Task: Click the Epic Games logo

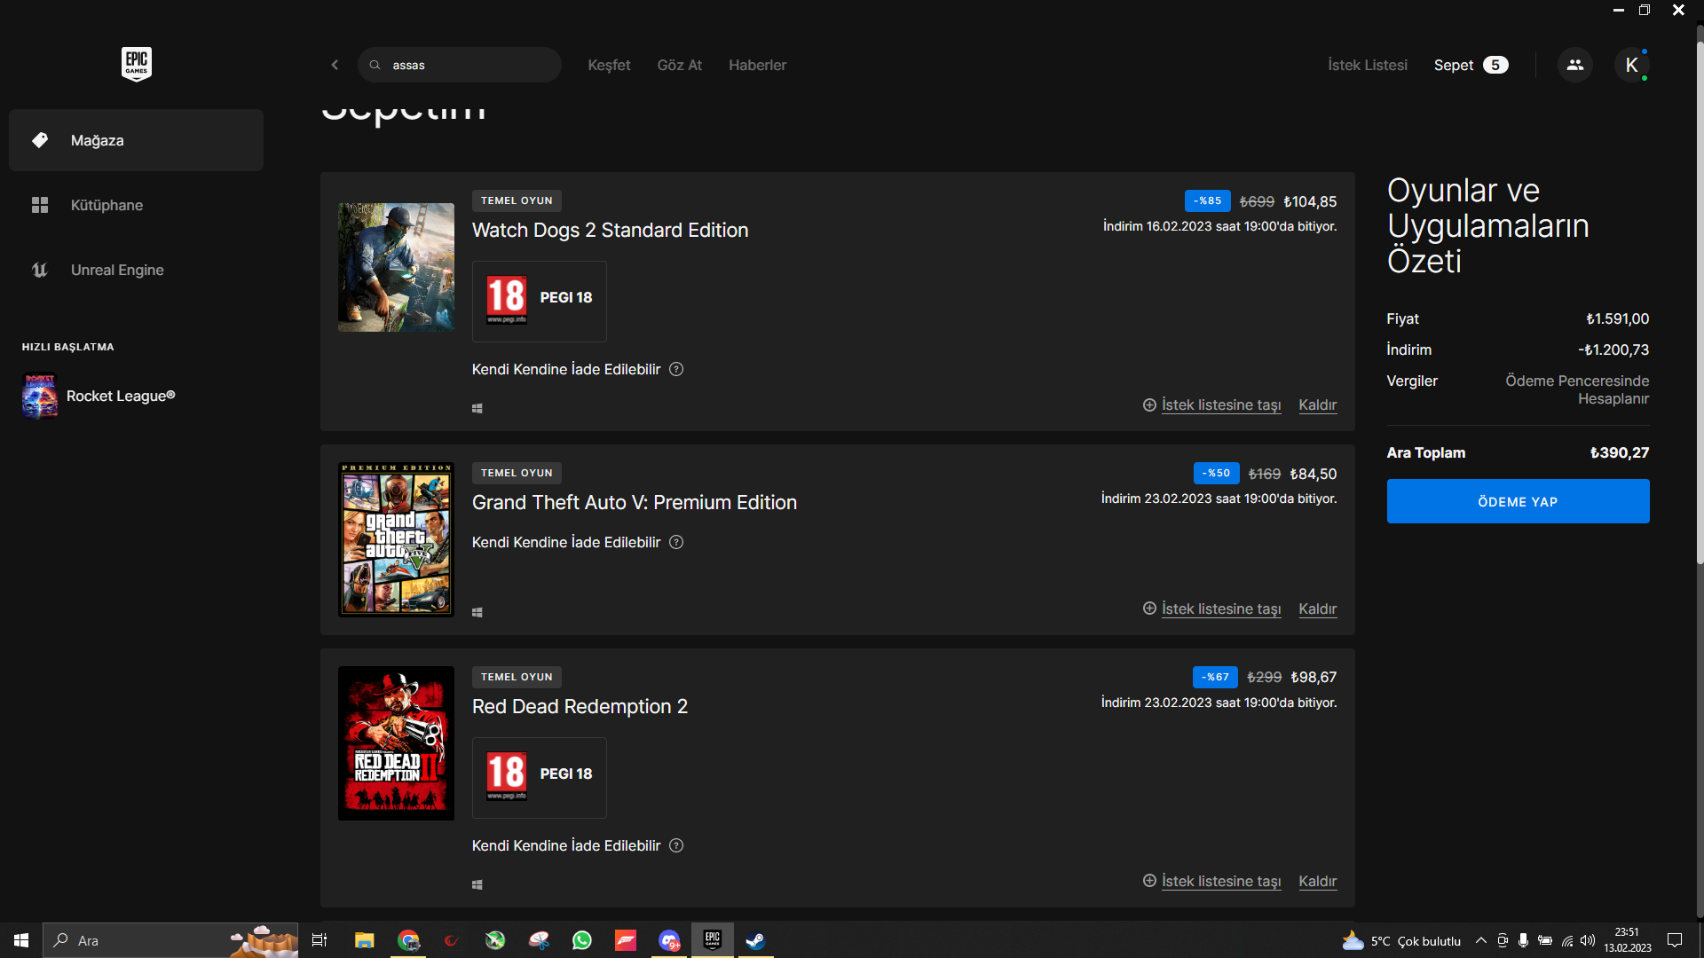Action: (137, 64)
